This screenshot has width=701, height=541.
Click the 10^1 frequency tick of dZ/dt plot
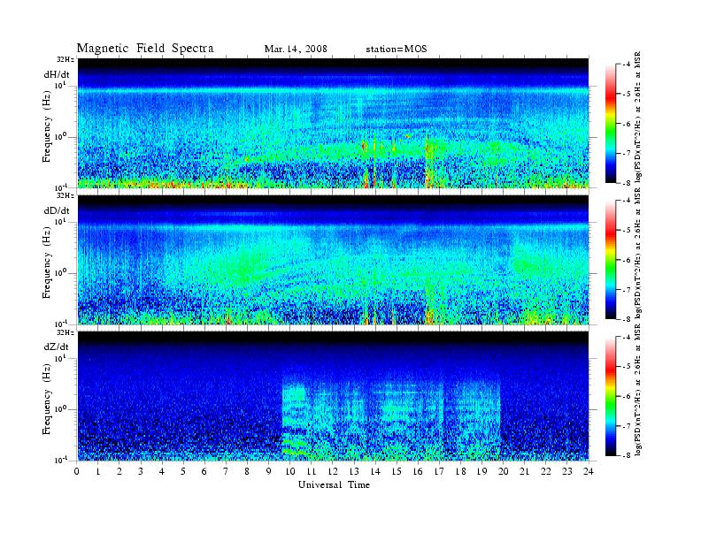(x=60, y=358)
